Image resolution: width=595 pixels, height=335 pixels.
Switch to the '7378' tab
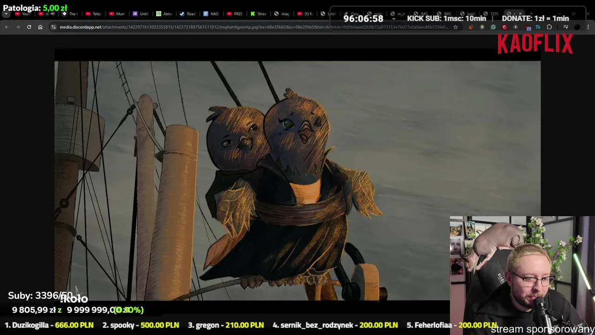[492, 14]
